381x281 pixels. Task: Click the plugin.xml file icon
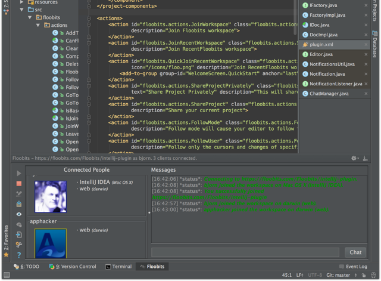[305, 45]
